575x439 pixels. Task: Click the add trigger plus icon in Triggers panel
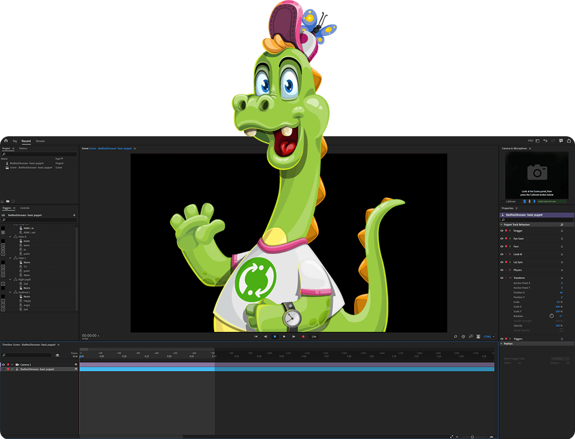(x=73, y=214)
